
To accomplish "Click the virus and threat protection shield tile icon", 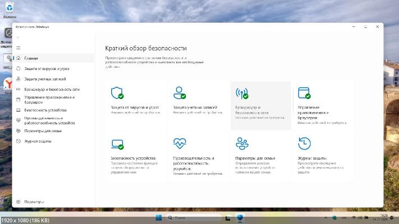I will coord(117,92).
